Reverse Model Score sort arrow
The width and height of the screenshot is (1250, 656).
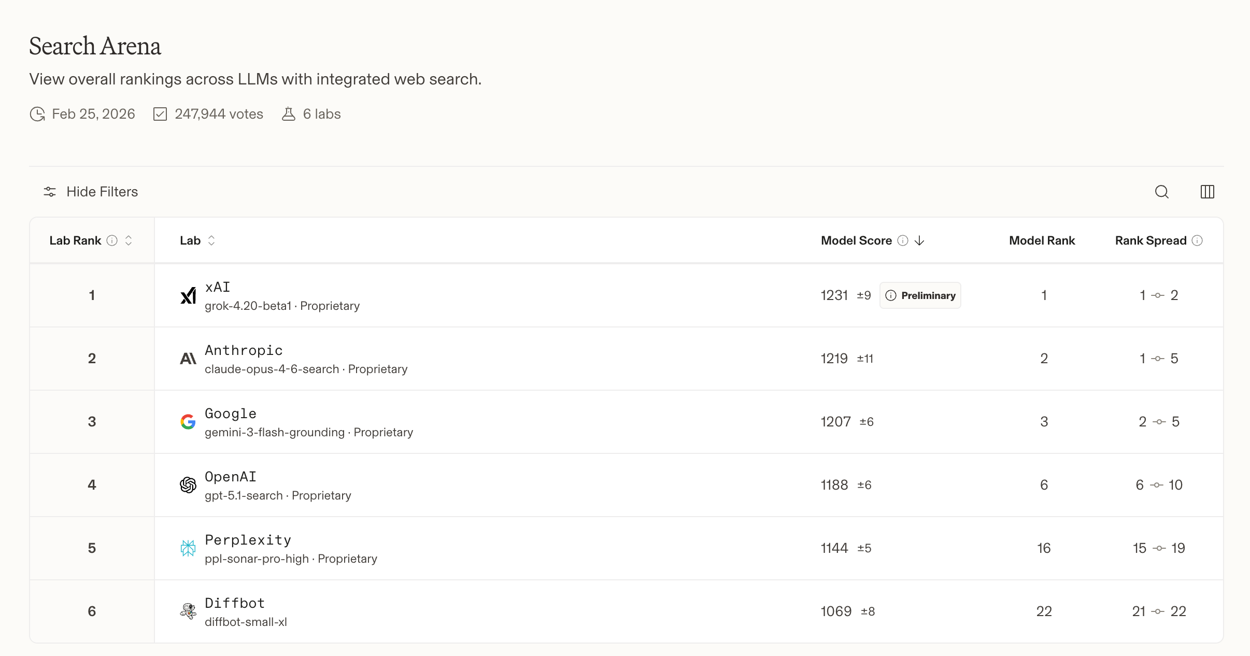click(x=919, y=240)
